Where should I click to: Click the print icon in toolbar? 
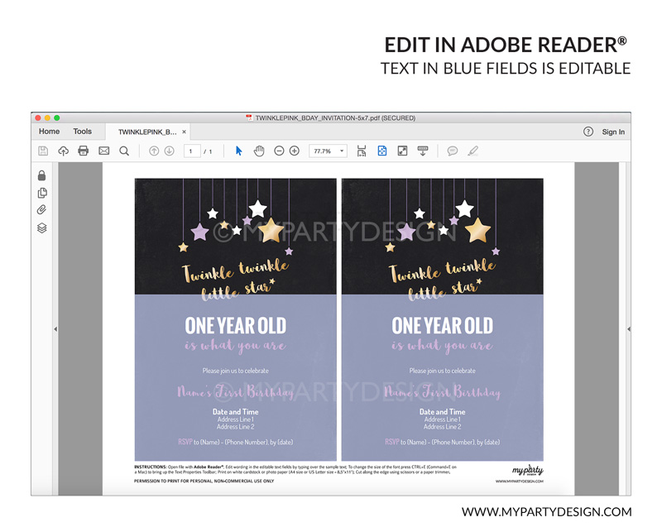[x=83, y=151]
